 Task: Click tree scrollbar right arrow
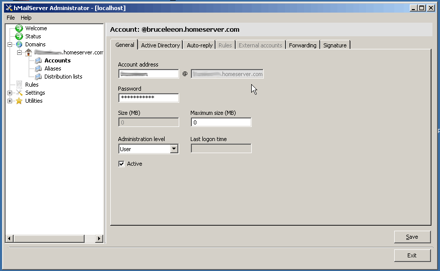click(99, 239)
